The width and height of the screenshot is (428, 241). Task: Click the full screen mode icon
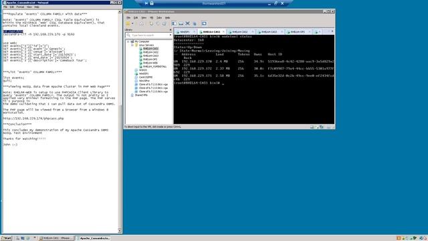pos(187,23)
